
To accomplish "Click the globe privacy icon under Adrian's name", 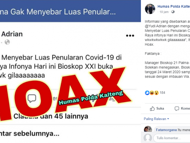I will pyautogui.click(x=7, y=42).
